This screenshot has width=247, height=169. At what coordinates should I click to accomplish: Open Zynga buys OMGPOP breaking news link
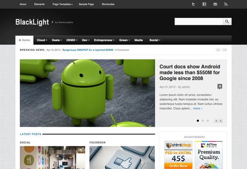tap(88, 50)
